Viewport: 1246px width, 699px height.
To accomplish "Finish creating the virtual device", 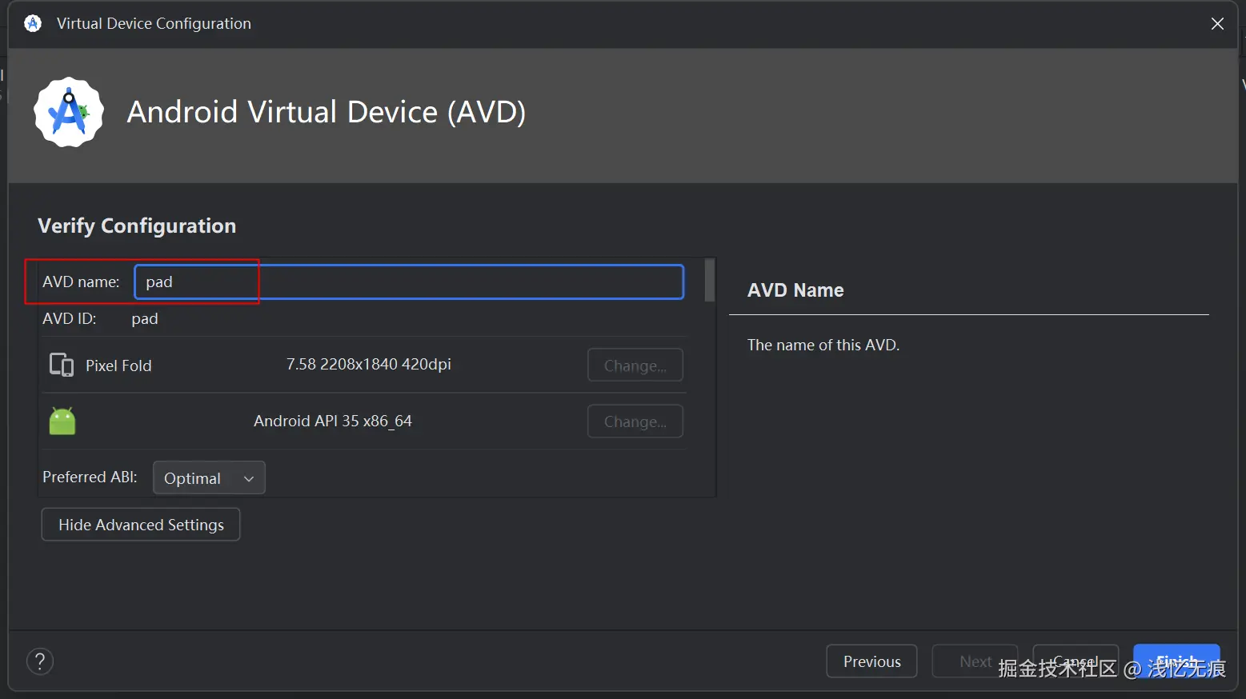I will [1176, 661].
